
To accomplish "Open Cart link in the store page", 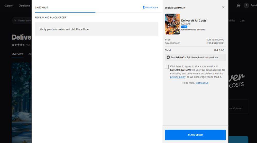I will click(242, 21).
